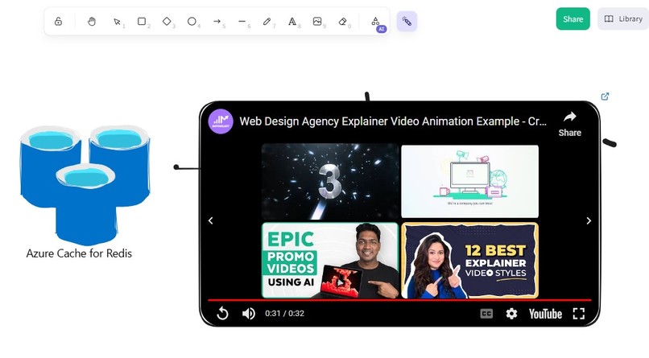Open the Epic Promo Videos thumbnail

pyautogui.click(x=330, y=260)
